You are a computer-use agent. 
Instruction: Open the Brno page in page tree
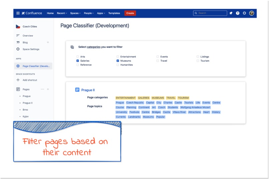(25, 109)
